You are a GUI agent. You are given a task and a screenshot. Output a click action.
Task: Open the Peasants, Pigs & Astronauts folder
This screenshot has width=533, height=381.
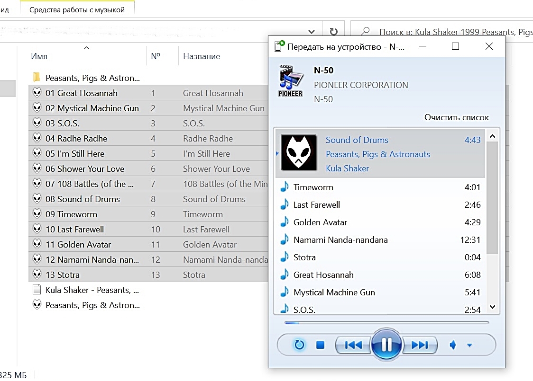(x=92, y=78)
